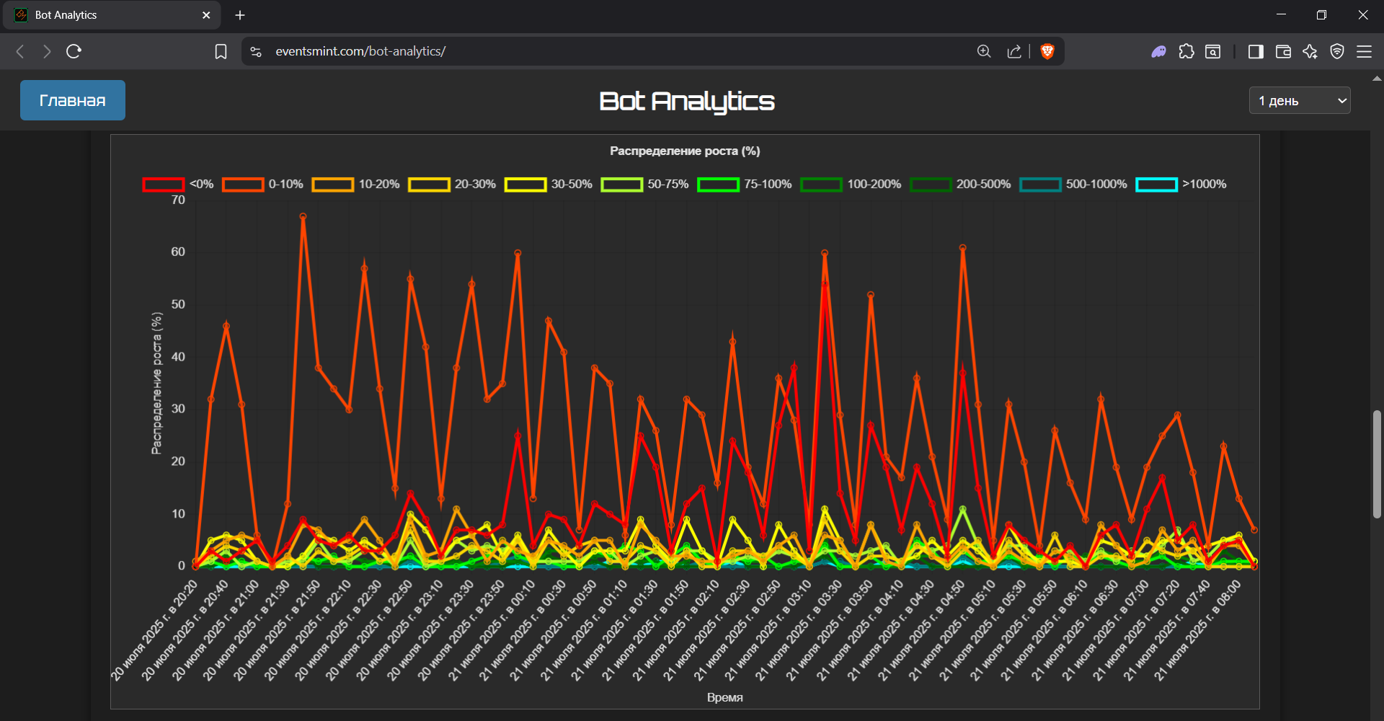Click the site settings icon in address bar
The height and width of the screenshot is (721, 1384).
click(x=256, y=51)
